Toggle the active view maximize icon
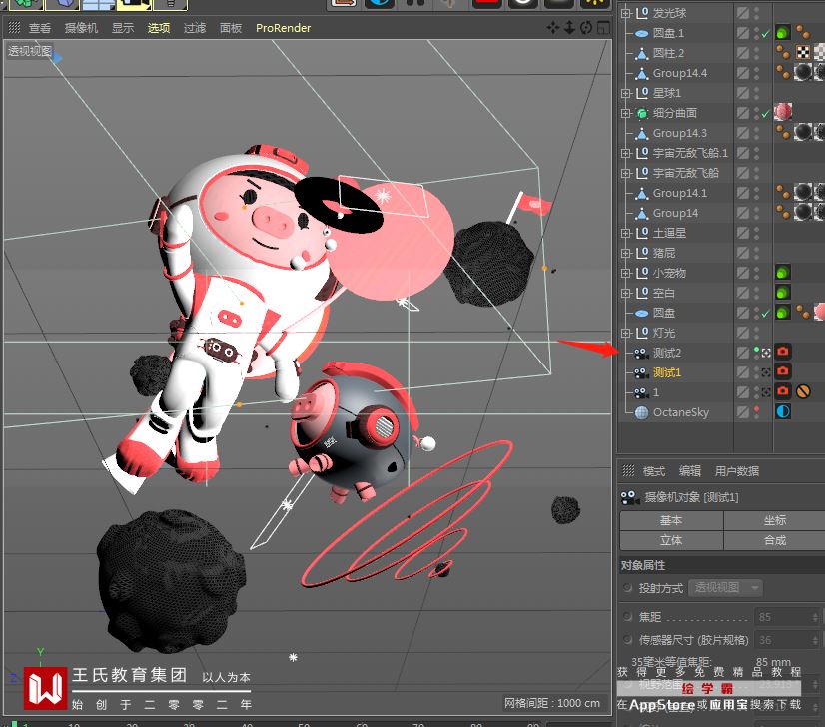This screenshot has height=727, width=825. pos(603,27)
